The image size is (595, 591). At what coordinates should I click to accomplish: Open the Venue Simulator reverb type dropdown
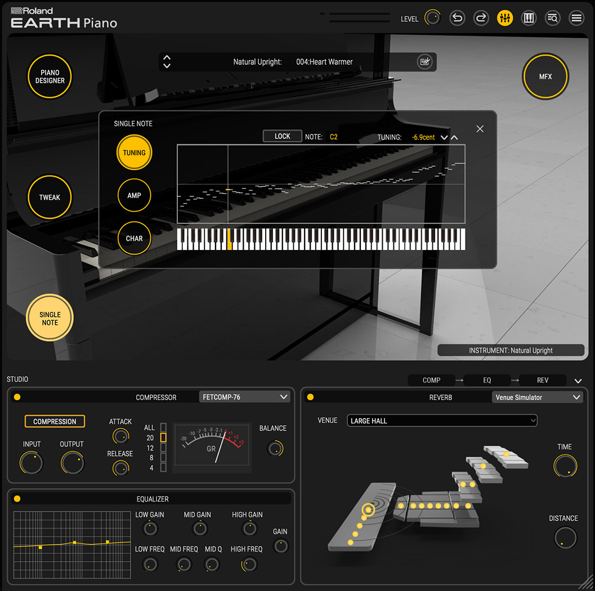[538, 397]
